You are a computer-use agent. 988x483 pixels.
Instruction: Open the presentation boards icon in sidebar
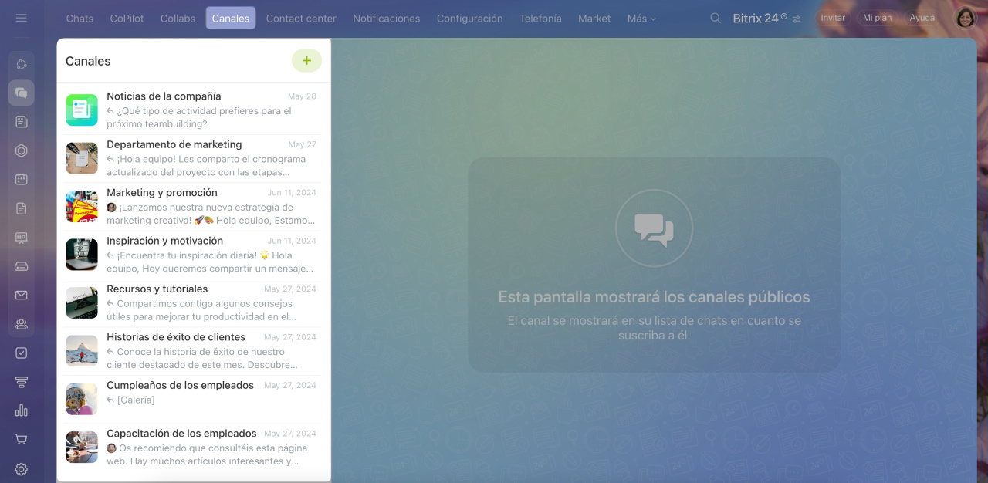[x=22, y=238]
